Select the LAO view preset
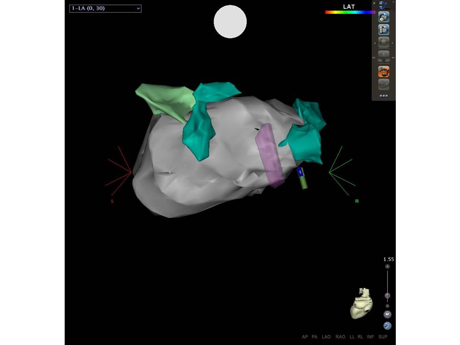This screenshot has height=345, width=460. 326,337
